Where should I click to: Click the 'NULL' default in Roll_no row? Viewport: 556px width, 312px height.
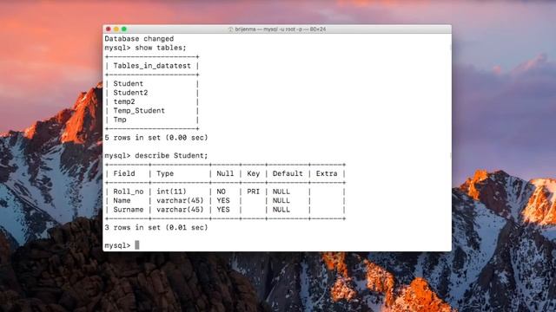281,192
